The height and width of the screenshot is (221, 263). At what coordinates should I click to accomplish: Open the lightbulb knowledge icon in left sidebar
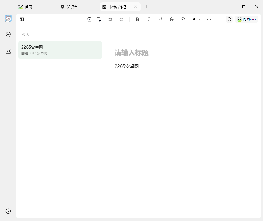[x=8, y=35]
